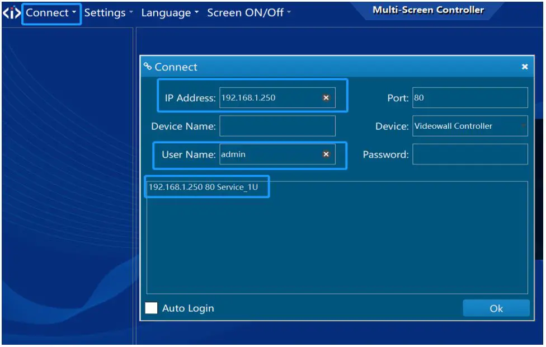Click the app logo icon top-left

[12, 12]
